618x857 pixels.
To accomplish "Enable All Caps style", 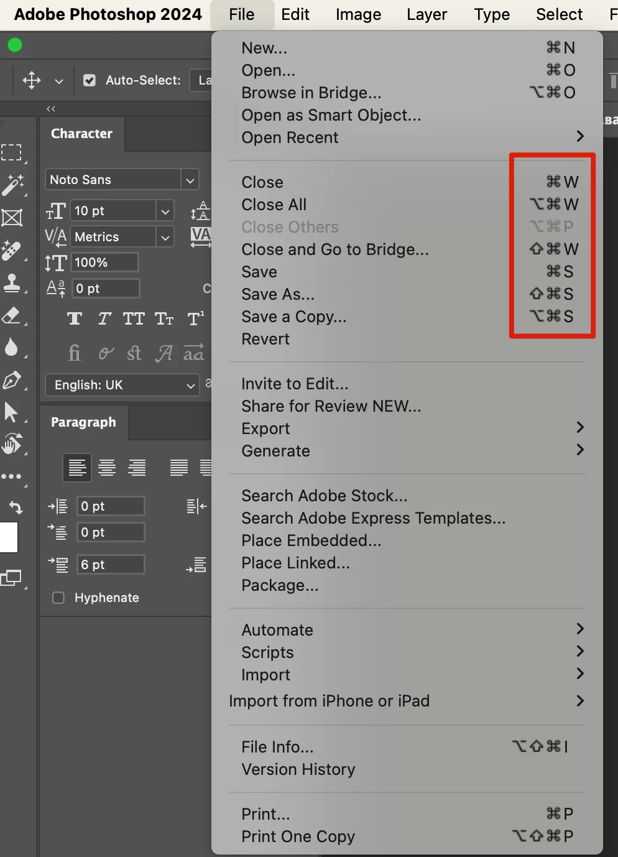I will point(134,319).
